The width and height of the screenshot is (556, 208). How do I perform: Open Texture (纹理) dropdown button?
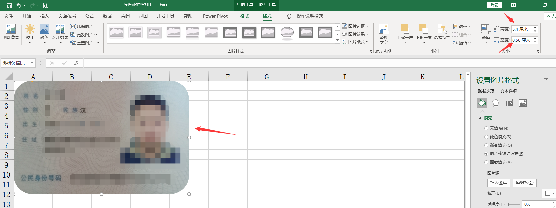point(549,193)
